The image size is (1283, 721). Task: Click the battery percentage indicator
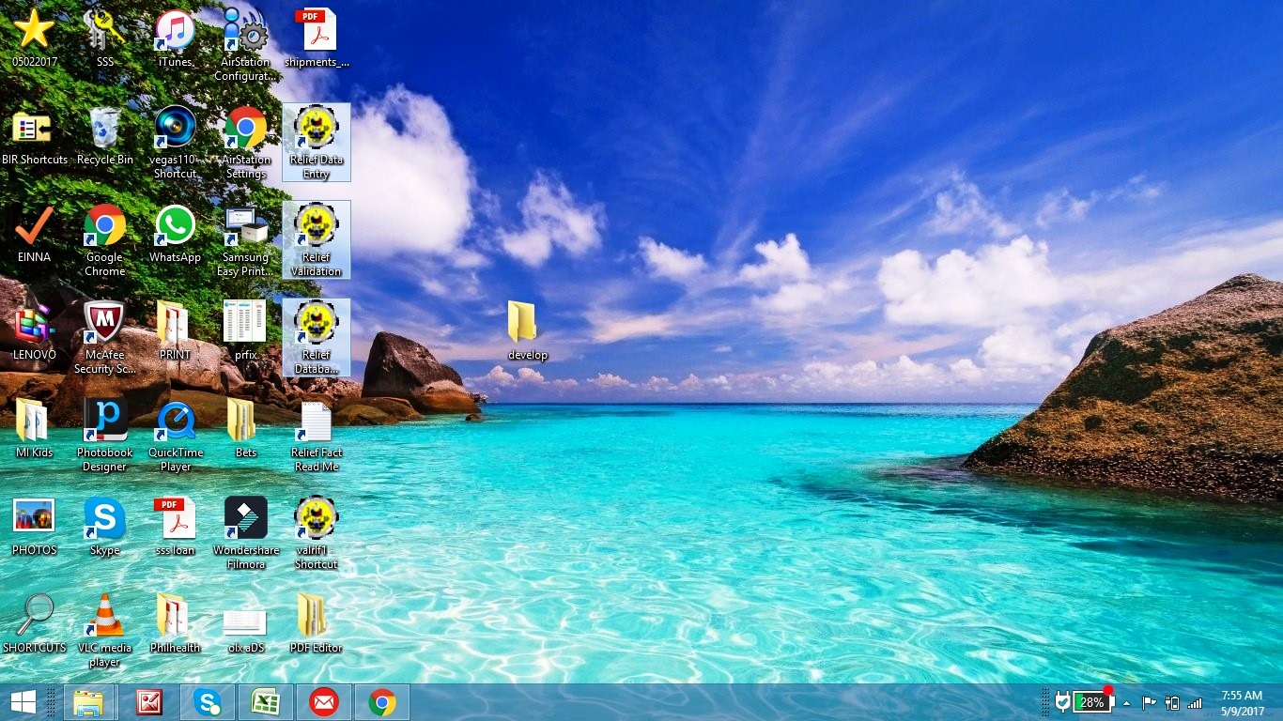point(1092,702)
